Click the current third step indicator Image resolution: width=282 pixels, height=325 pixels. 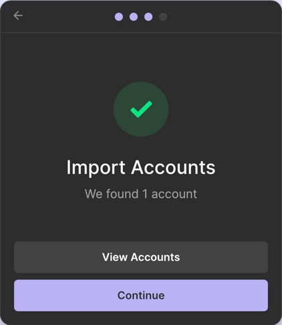(148, 17)
